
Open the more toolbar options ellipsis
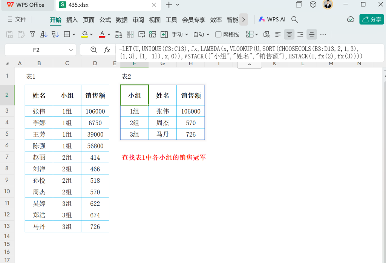[323, 34]
